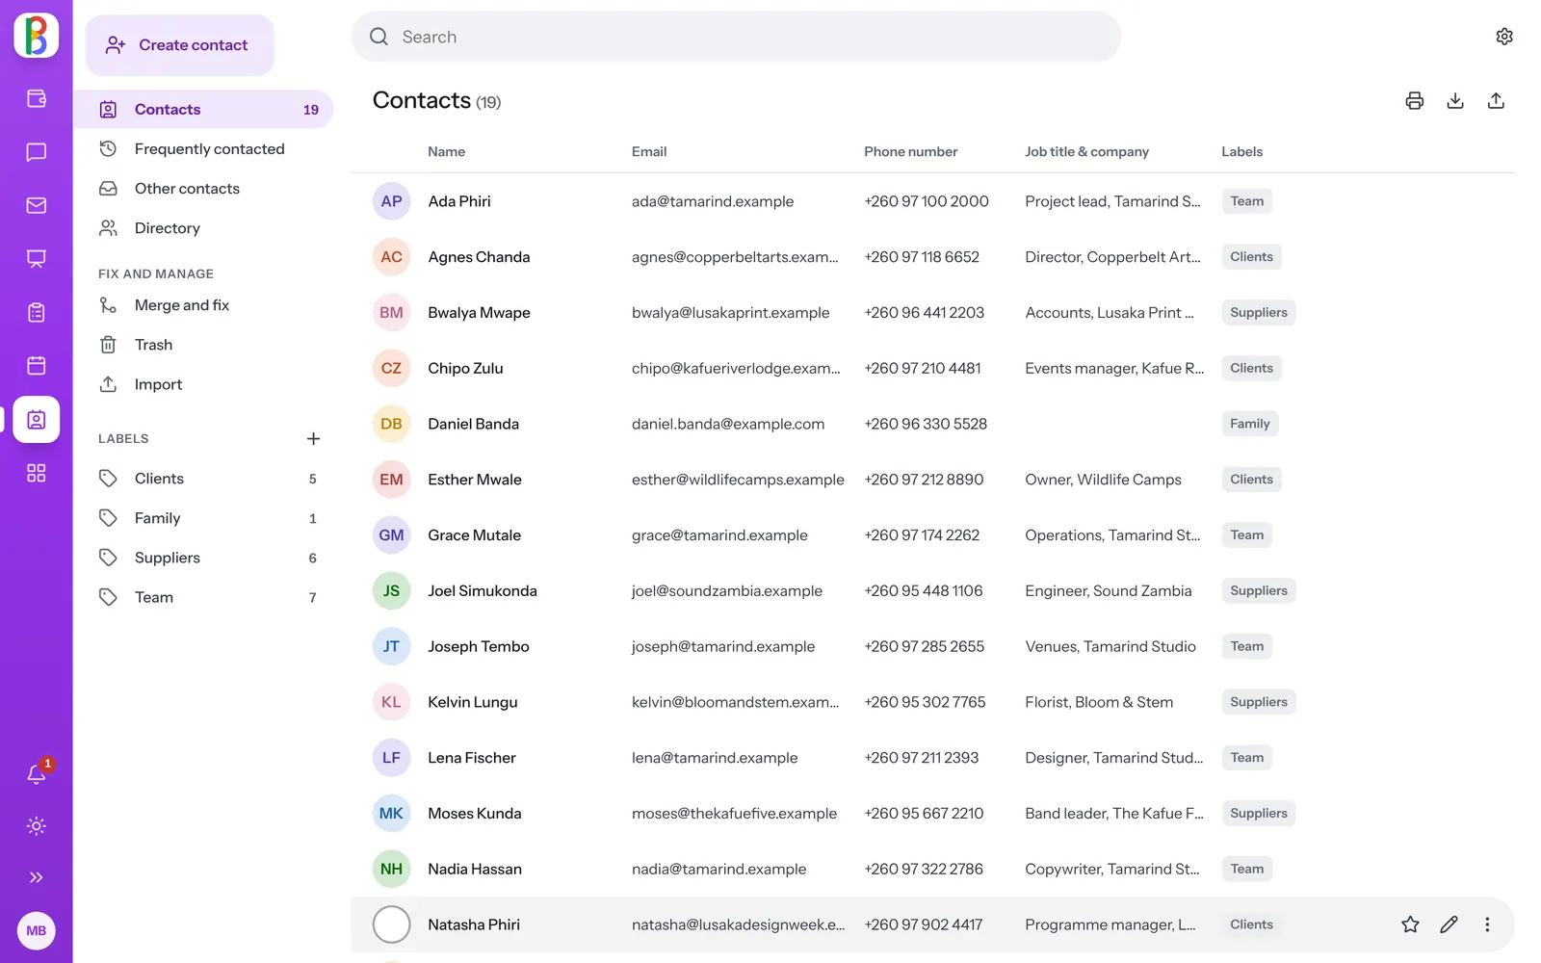Open more options for Natasha Phiri

coord(1487,924)
